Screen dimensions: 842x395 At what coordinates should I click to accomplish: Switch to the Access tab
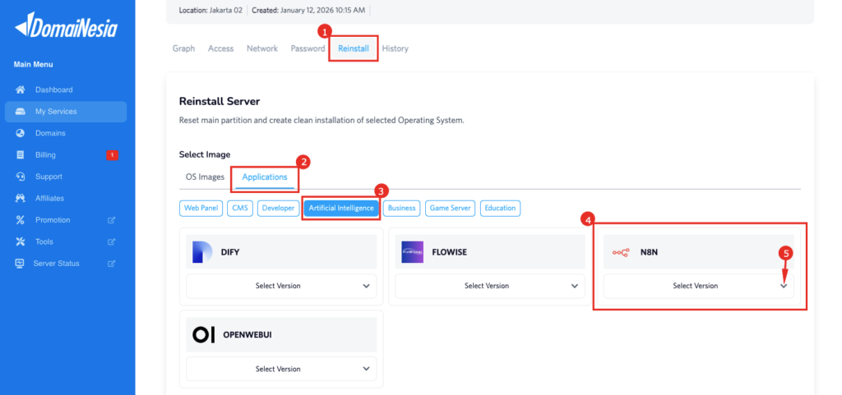(220, 48)
